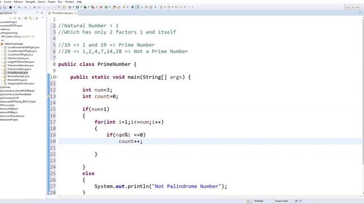Minimize the Package Explorer panel
The height and width of the screenshot is (204, 364).
[37, 12]
